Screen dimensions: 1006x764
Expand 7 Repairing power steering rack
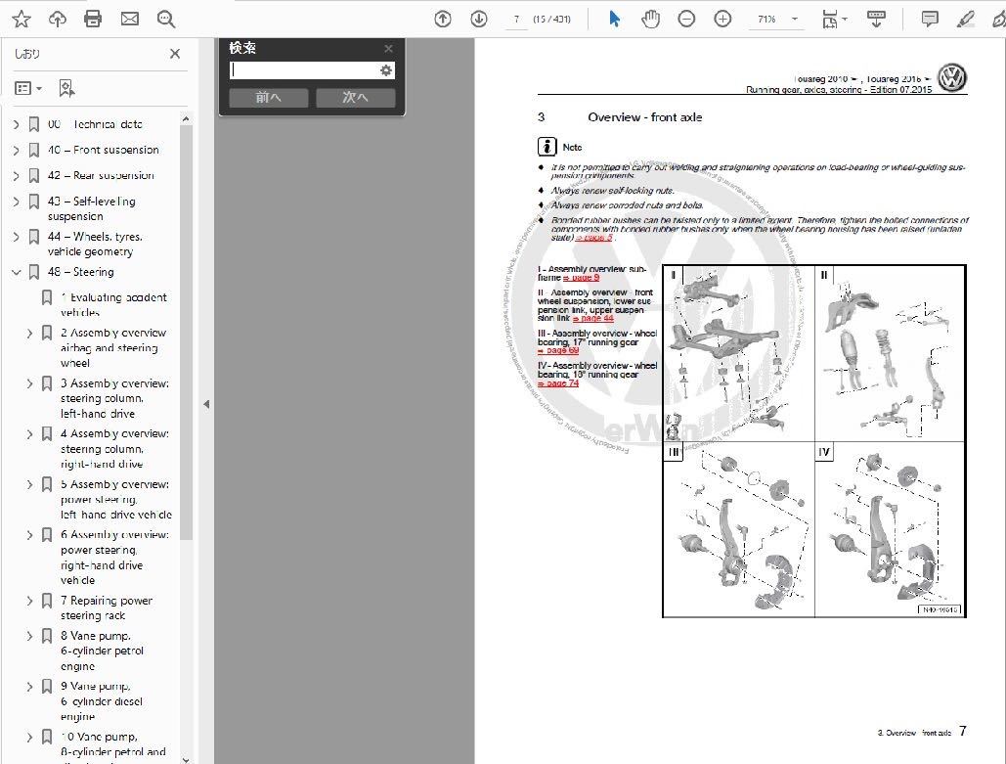29,601
